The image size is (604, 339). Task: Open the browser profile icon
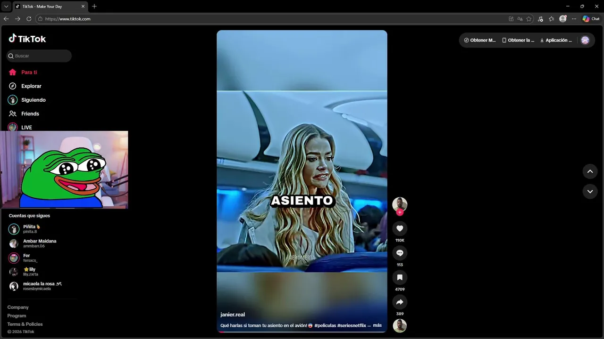[562, 19]
